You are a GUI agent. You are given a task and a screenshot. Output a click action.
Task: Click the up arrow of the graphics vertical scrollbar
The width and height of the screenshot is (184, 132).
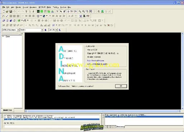click(x=183, y=34)
